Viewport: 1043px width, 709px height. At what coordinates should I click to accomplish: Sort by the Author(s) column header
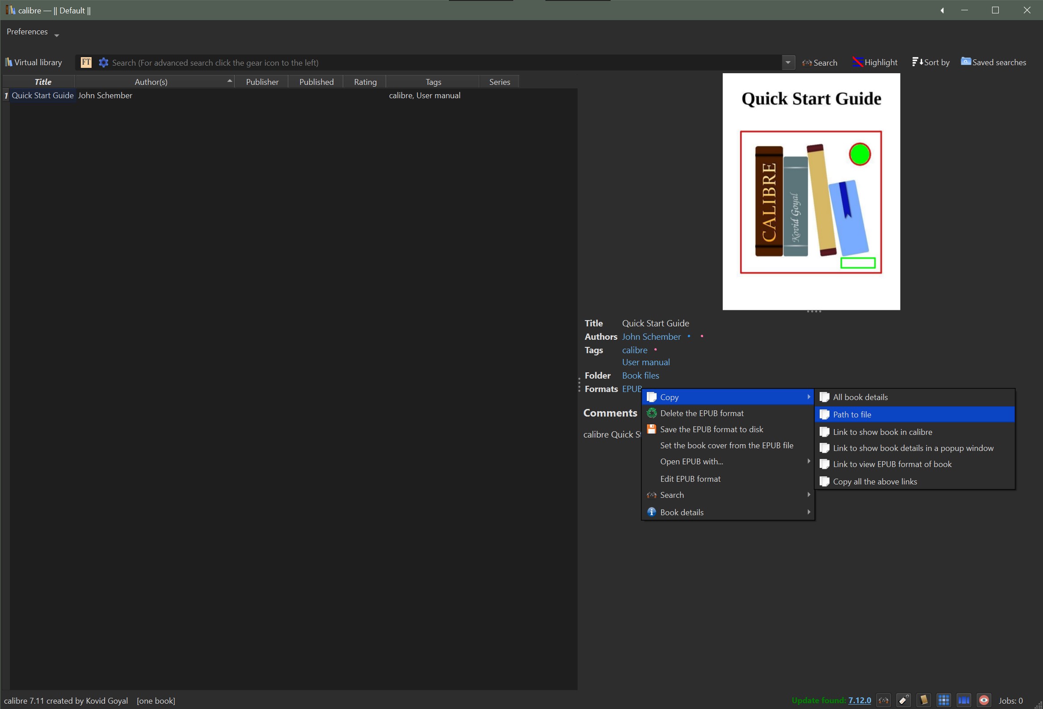pos(151,82)
